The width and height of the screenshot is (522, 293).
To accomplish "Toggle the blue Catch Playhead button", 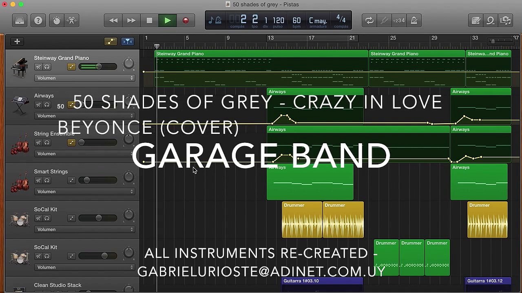I will point(128,42).
